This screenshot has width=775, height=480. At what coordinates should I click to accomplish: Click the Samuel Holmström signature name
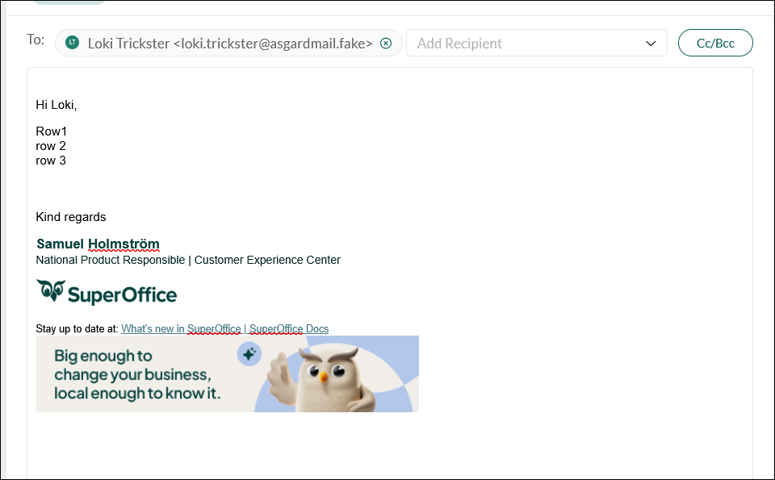coord(98,244)
